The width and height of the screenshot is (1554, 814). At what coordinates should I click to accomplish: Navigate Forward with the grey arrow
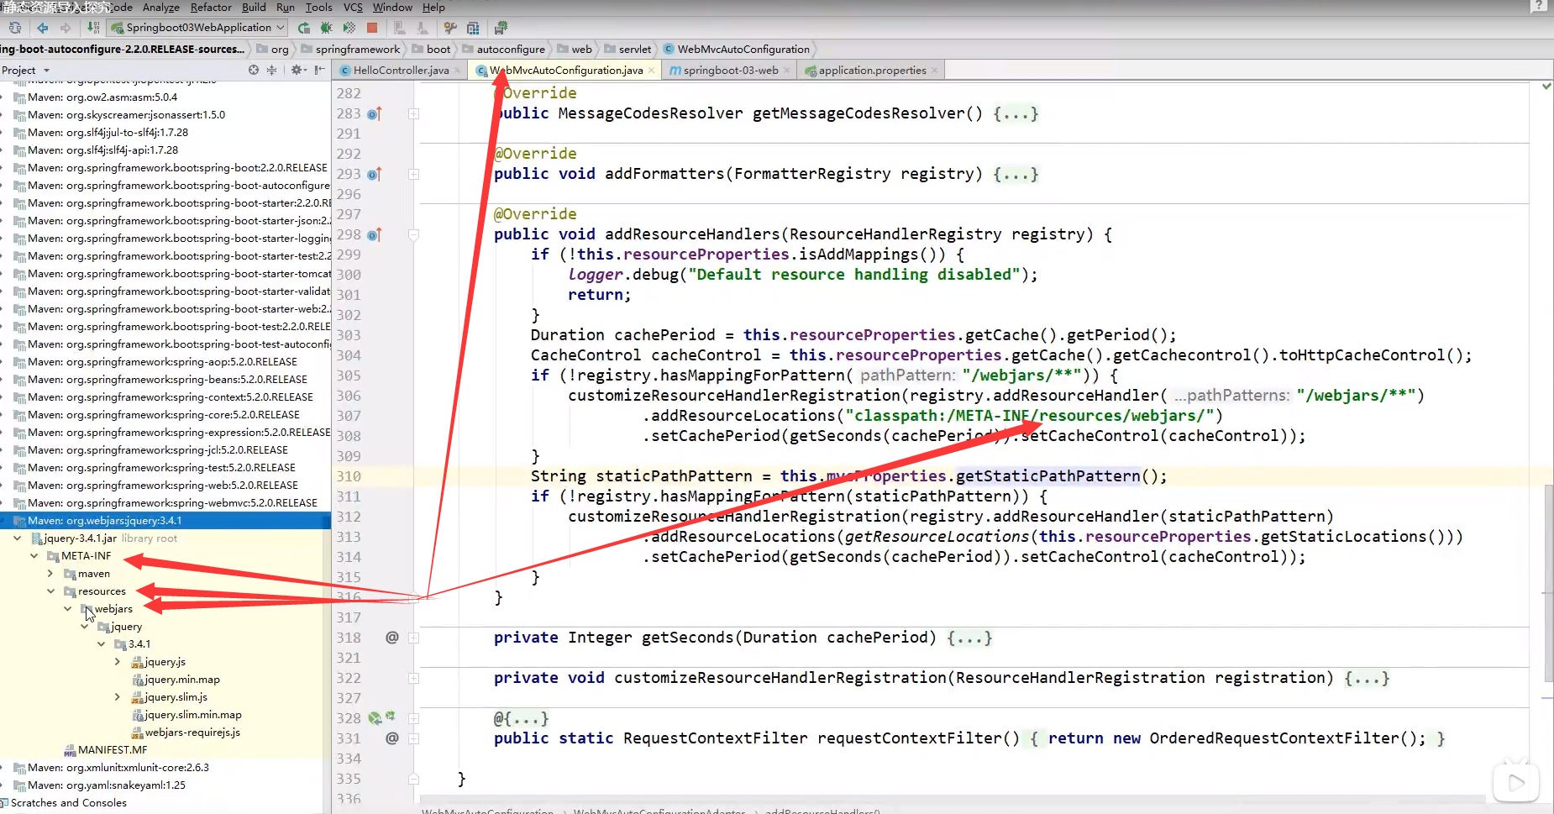[x=66, y=28]
